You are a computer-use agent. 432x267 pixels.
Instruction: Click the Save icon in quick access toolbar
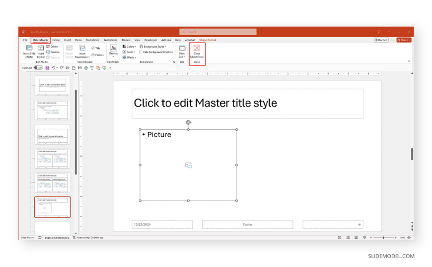(x=47, y=68)
